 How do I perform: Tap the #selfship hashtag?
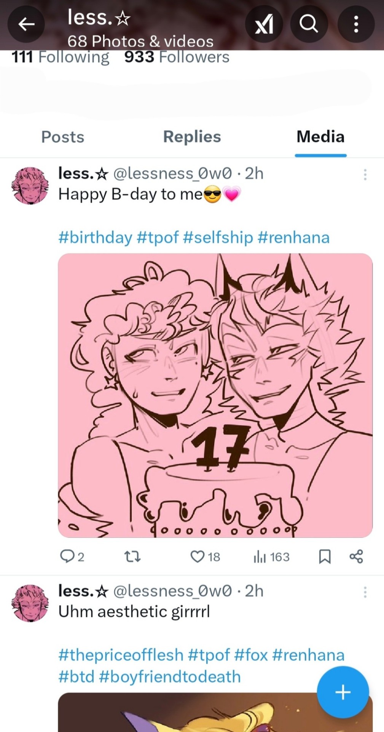coord(218,238)
